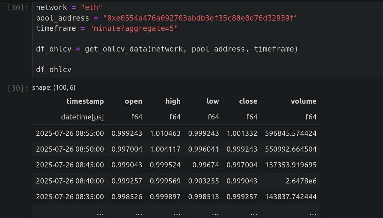
Task: Click the datetime[µs] dtype label
Action: pyautogui.click(x=82, y=117)
